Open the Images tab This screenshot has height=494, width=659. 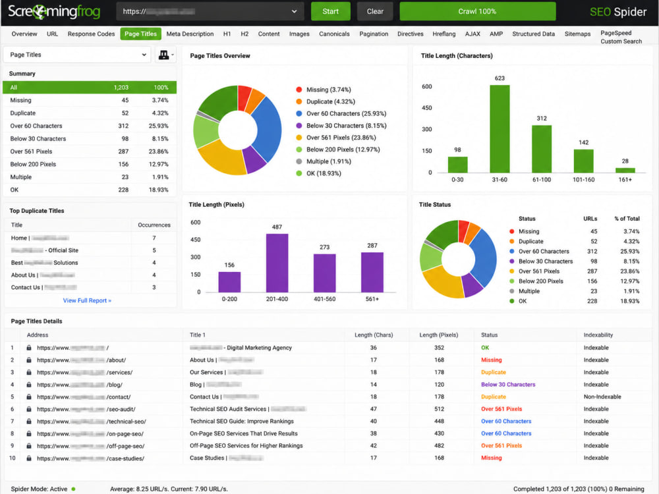tap(299, 34)
